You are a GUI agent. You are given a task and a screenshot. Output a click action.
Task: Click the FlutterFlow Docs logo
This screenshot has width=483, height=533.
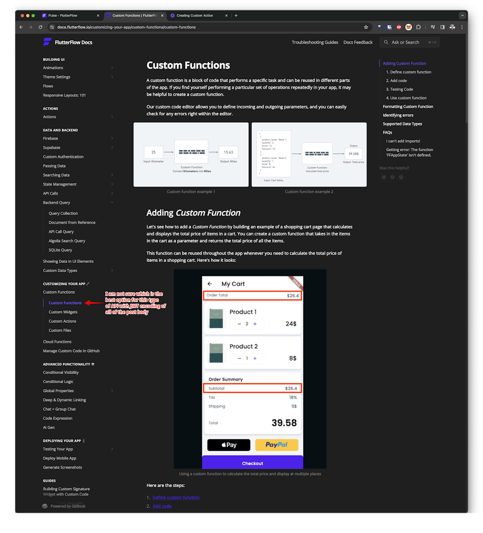coord(68,42)
